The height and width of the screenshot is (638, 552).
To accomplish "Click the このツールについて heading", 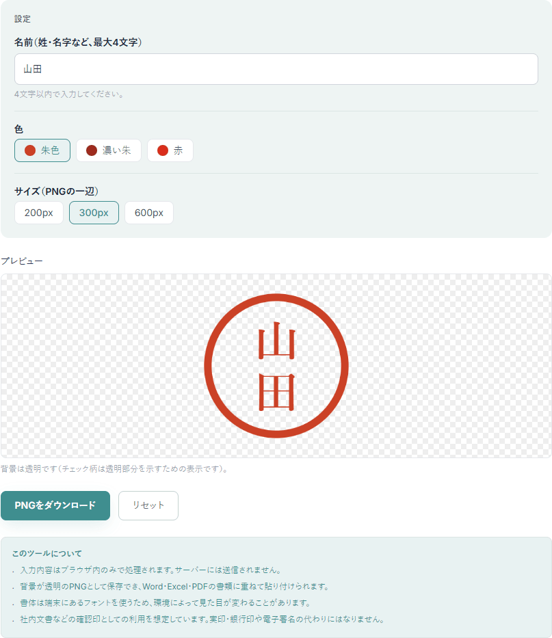I will point(47,553).
